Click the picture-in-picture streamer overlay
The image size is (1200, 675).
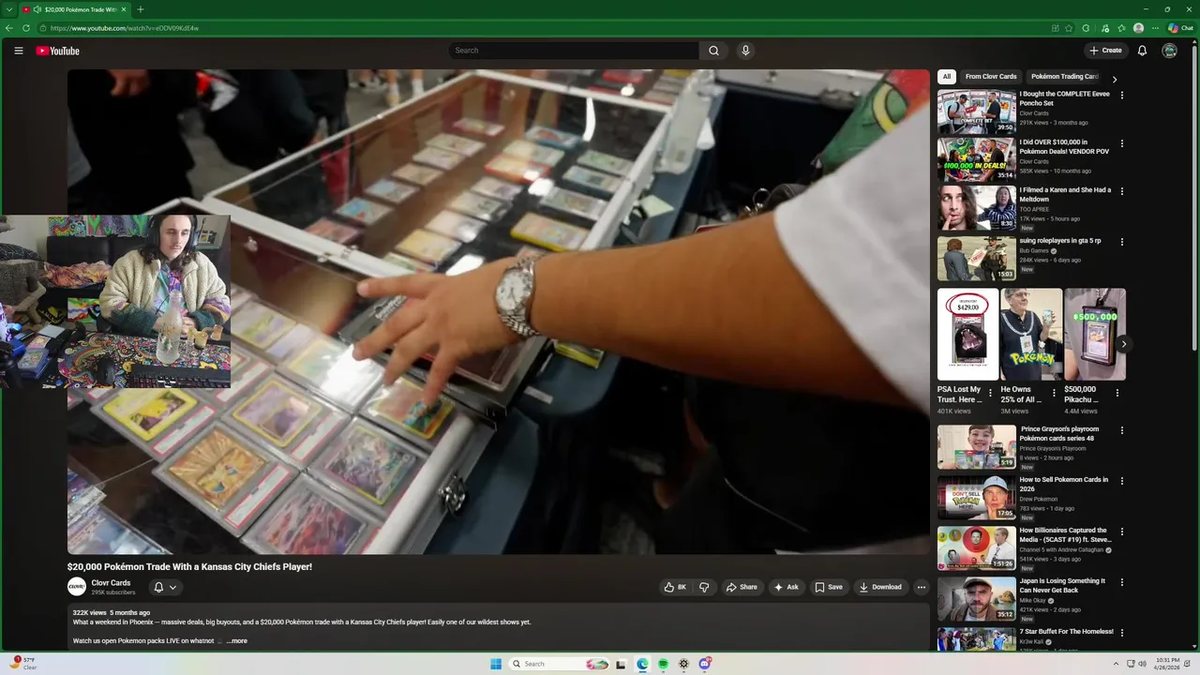[115, 301]
